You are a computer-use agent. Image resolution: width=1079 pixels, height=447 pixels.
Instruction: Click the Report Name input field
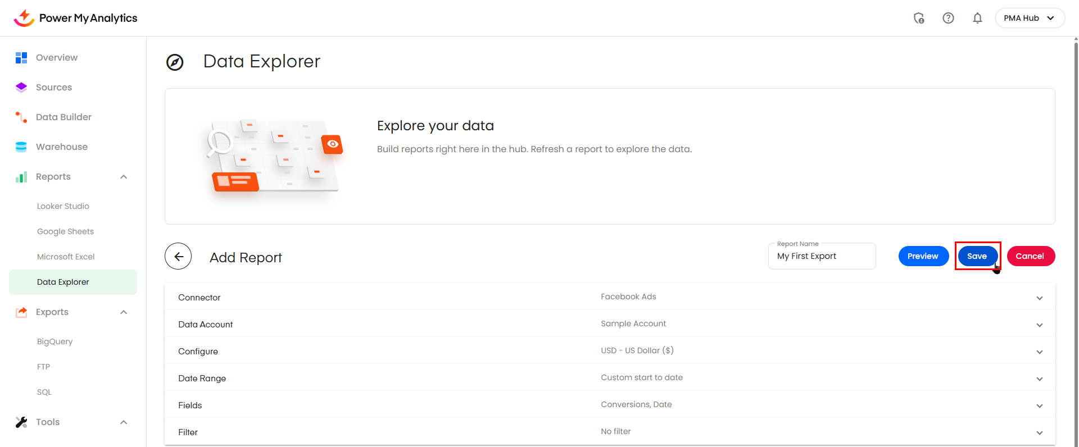(x=822, y=257)
